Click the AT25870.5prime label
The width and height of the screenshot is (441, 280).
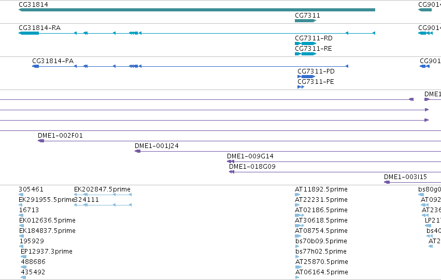coord(322,262)
